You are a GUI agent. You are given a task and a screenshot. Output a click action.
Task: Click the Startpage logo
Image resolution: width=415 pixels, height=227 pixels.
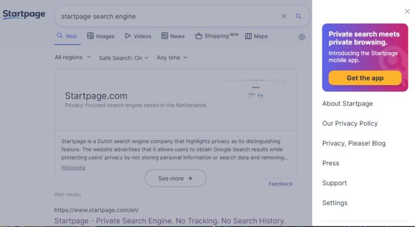point(24,14)
